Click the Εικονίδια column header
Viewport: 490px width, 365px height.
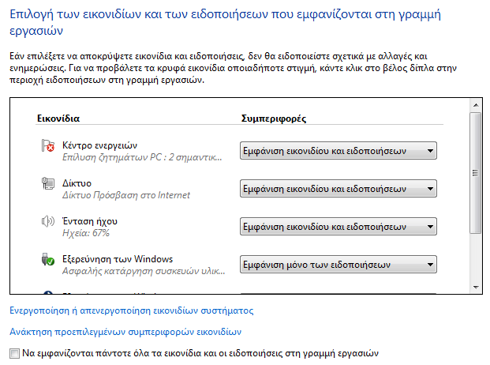click(58, 119)
